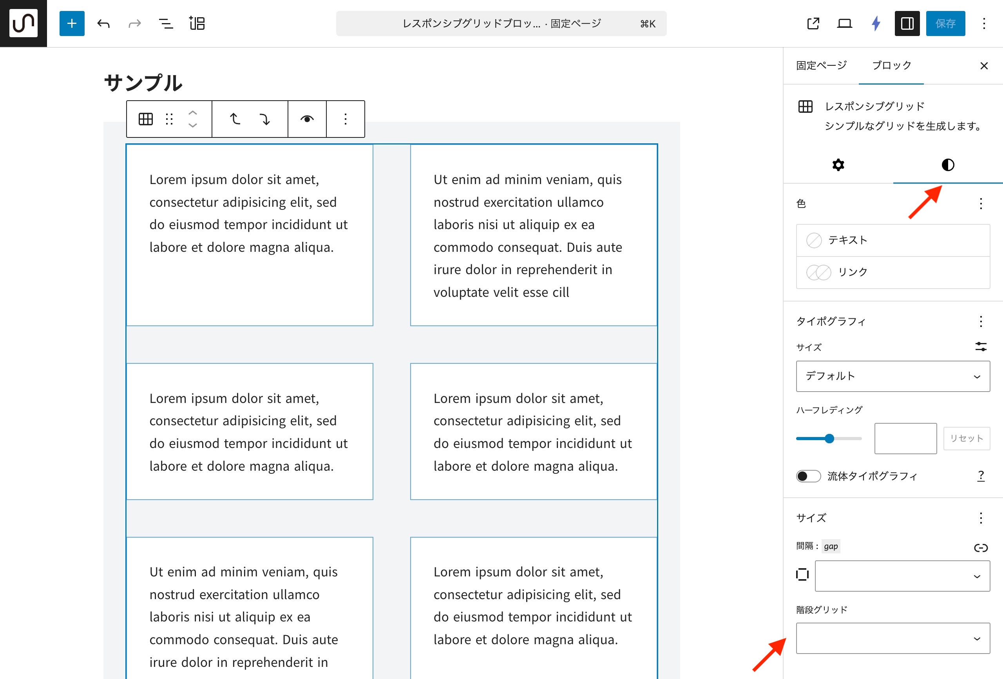Click the ハーフレディング slider handle
Viewport: 1003px width, 679px height.
point(829,439)
